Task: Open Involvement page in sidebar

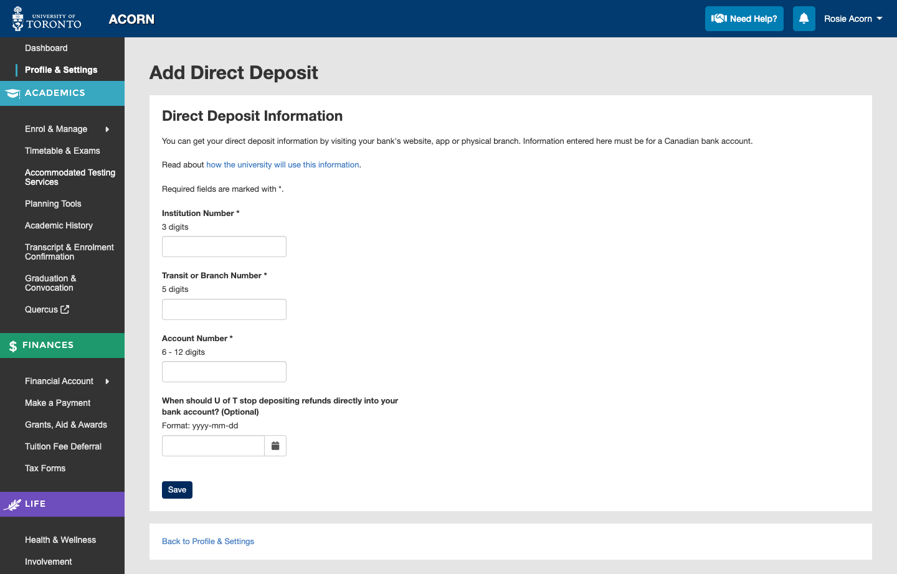Action: 49,562
